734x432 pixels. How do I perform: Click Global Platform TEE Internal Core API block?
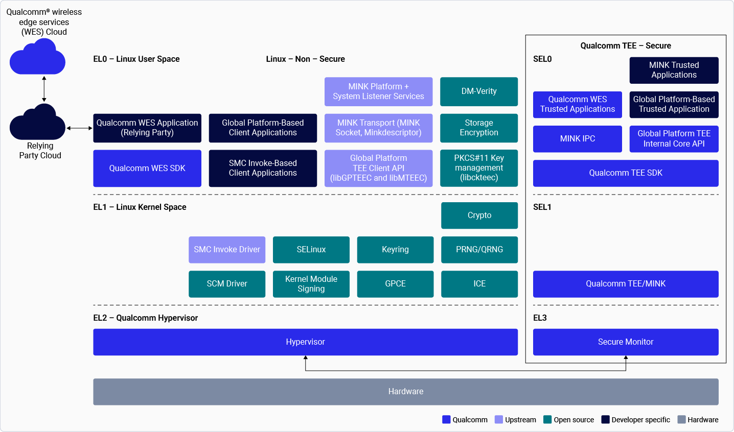(x=674, y=139)
